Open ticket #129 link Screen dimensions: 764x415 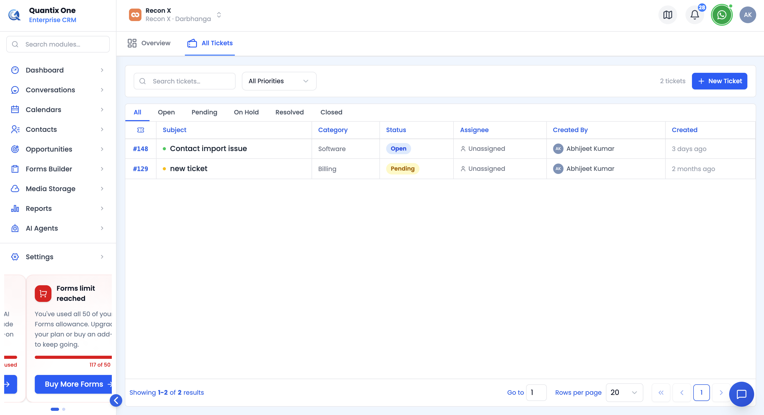click(x=140, y=169)
